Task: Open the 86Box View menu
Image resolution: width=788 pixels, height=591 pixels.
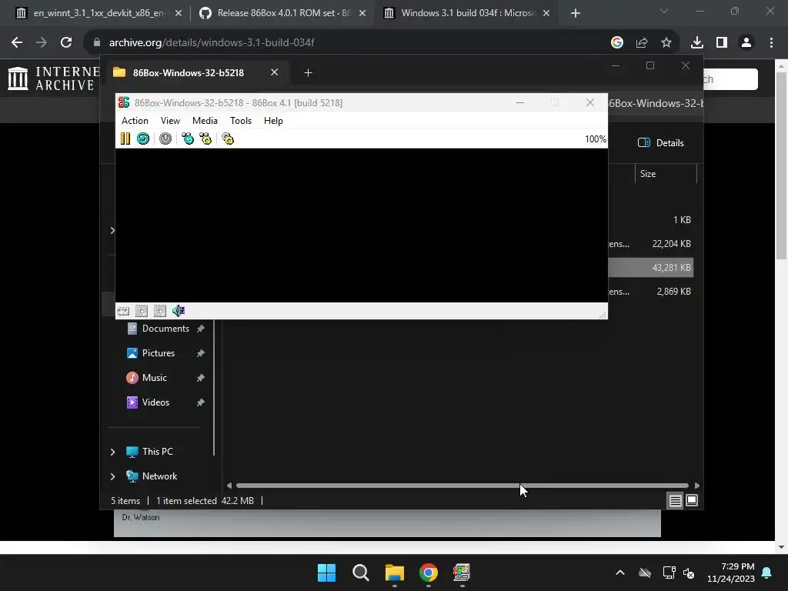Action: tap(170, 121)
